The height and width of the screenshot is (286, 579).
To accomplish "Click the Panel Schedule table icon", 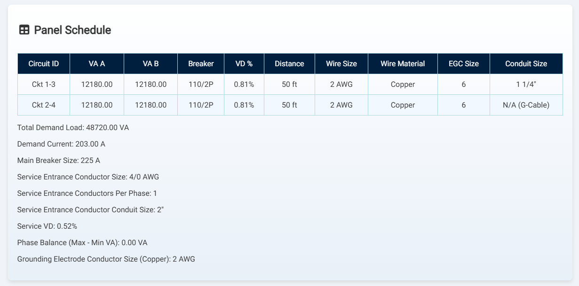I will click(24, 30).
